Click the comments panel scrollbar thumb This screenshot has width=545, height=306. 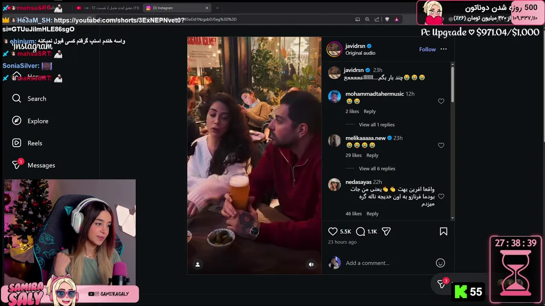pos(452,84)
